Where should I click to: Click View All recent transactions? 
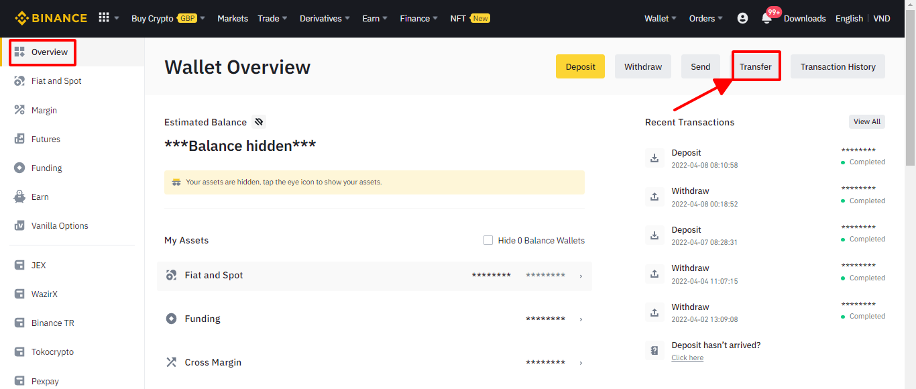[867, 121]
